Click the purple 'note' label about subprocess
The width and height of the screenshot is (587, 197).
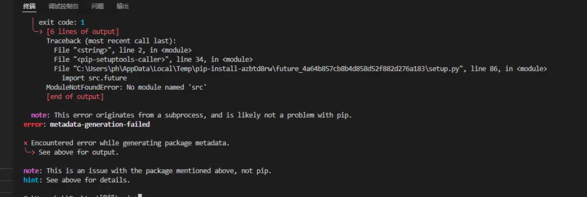pos(39,115)
